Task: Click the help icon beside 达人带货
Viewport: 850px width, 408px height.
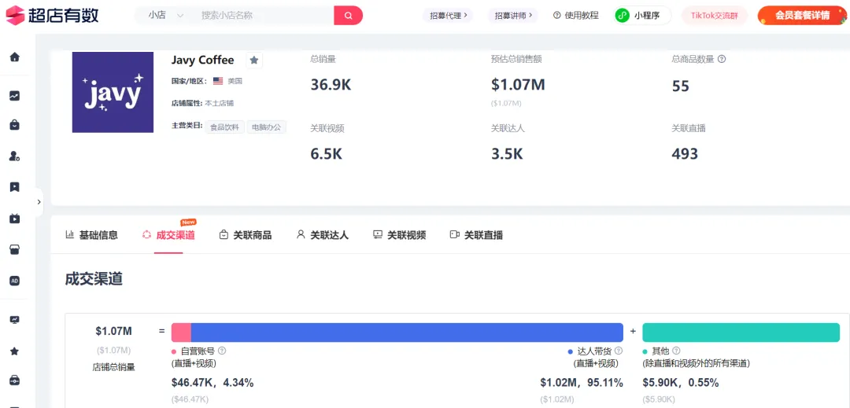Action: click(619, 351)
